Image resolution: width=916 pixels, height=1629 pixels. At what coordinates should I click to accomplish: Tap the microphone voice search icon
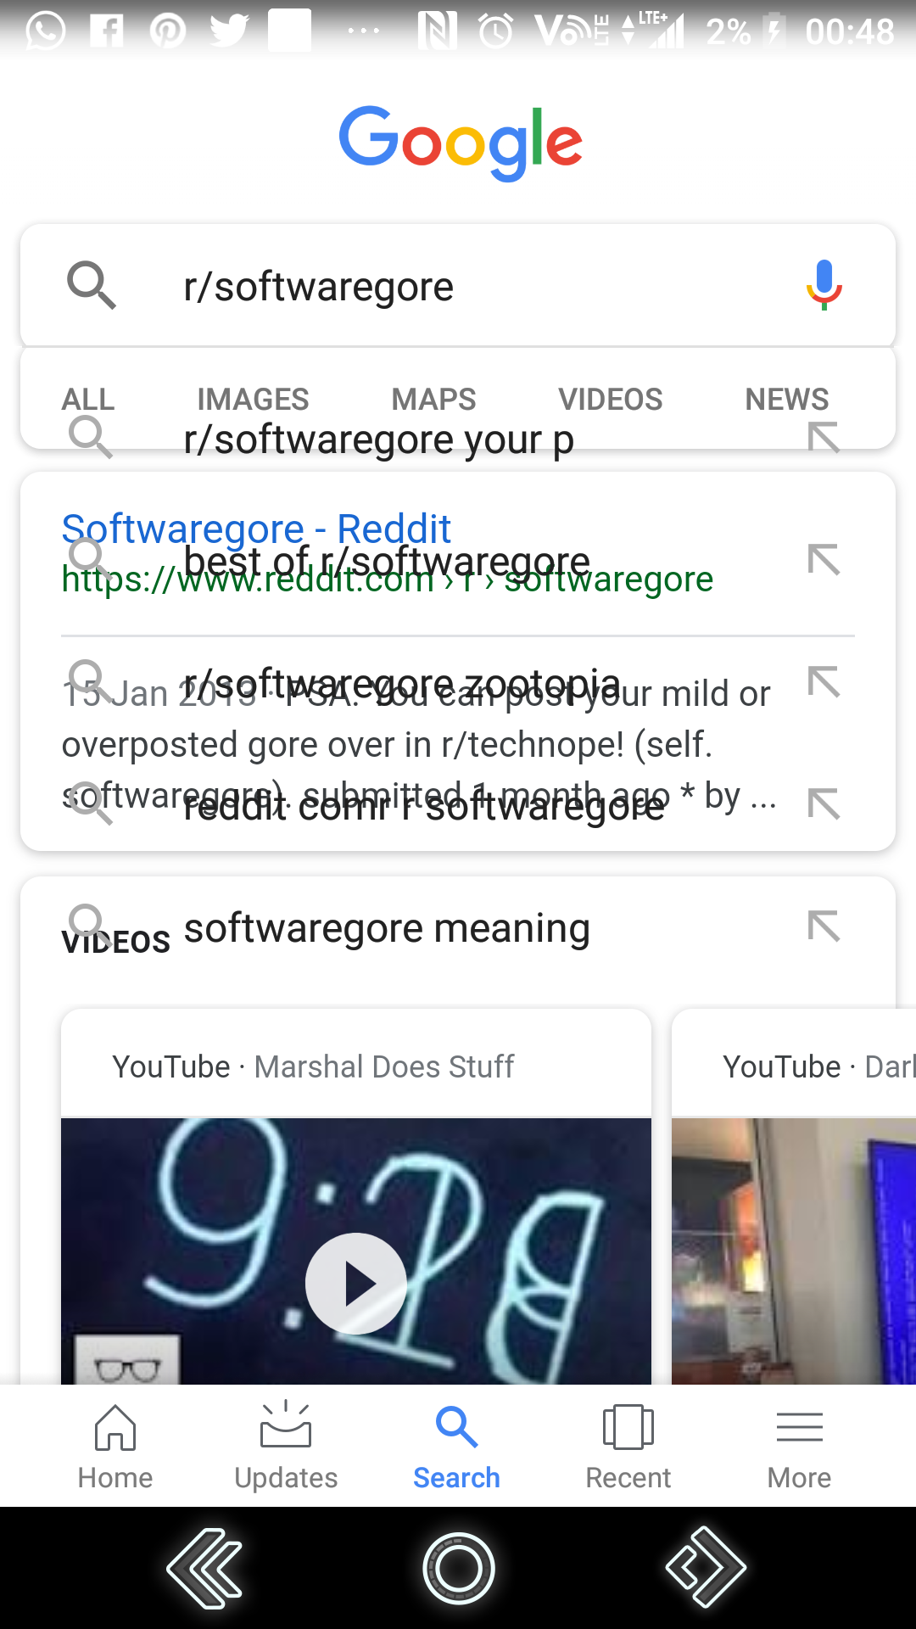click(824, 285)
